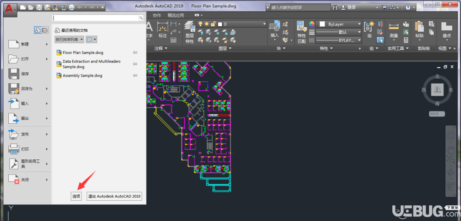Click the 测量 measure tool

click(394, 30)
